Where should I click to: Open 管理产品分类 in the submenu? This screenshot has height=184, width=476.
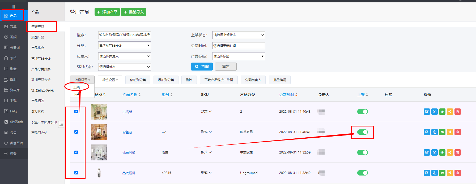point(41,59)
